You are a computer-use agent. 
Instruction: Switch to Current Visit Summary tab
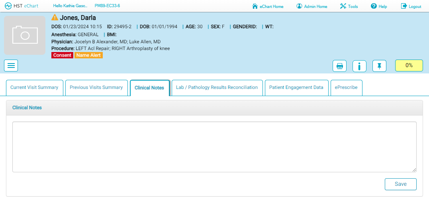pyautogui.click(x=34, y=88)
